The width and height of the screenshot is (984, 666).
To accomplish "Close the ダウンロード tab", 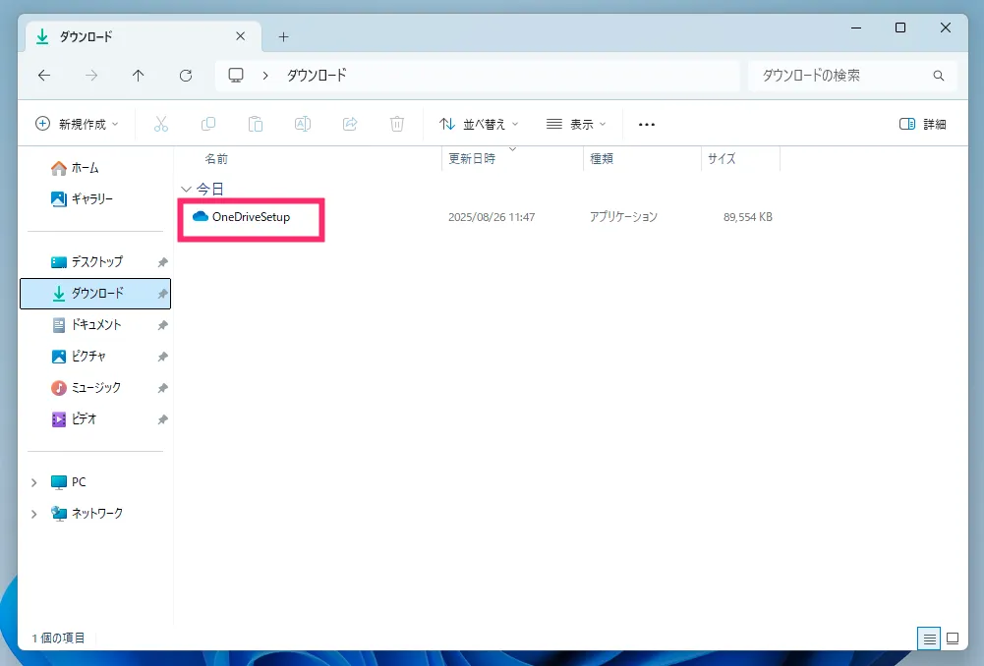I will (x=241, y=36).
